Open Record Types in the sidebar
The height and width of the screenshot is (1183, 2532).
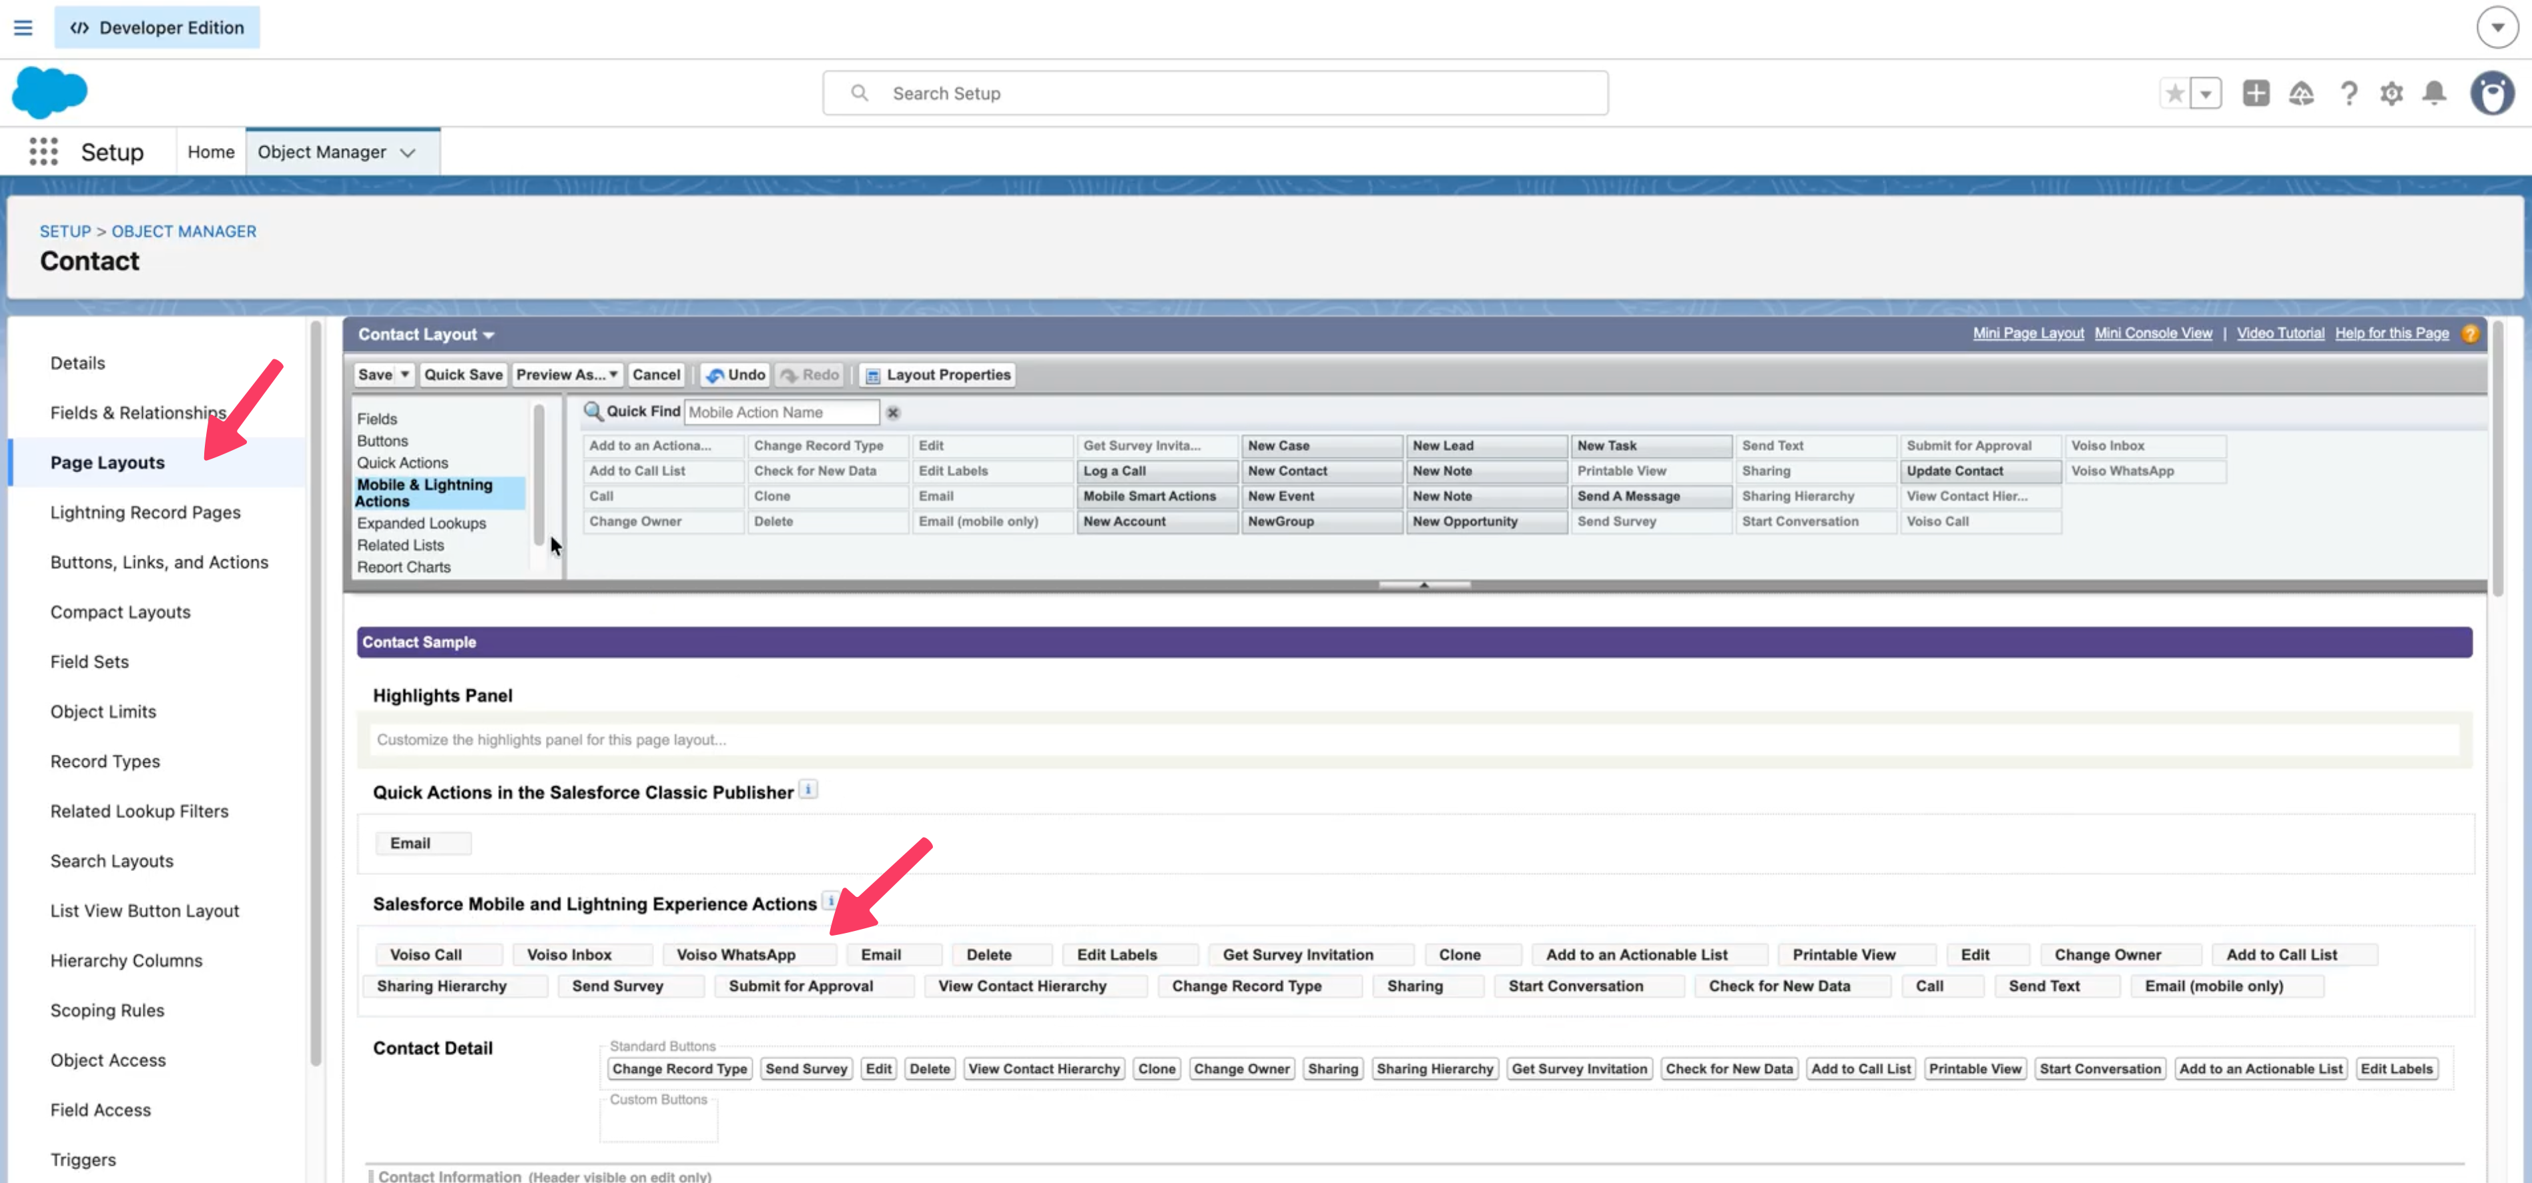[x=105, y=760]
